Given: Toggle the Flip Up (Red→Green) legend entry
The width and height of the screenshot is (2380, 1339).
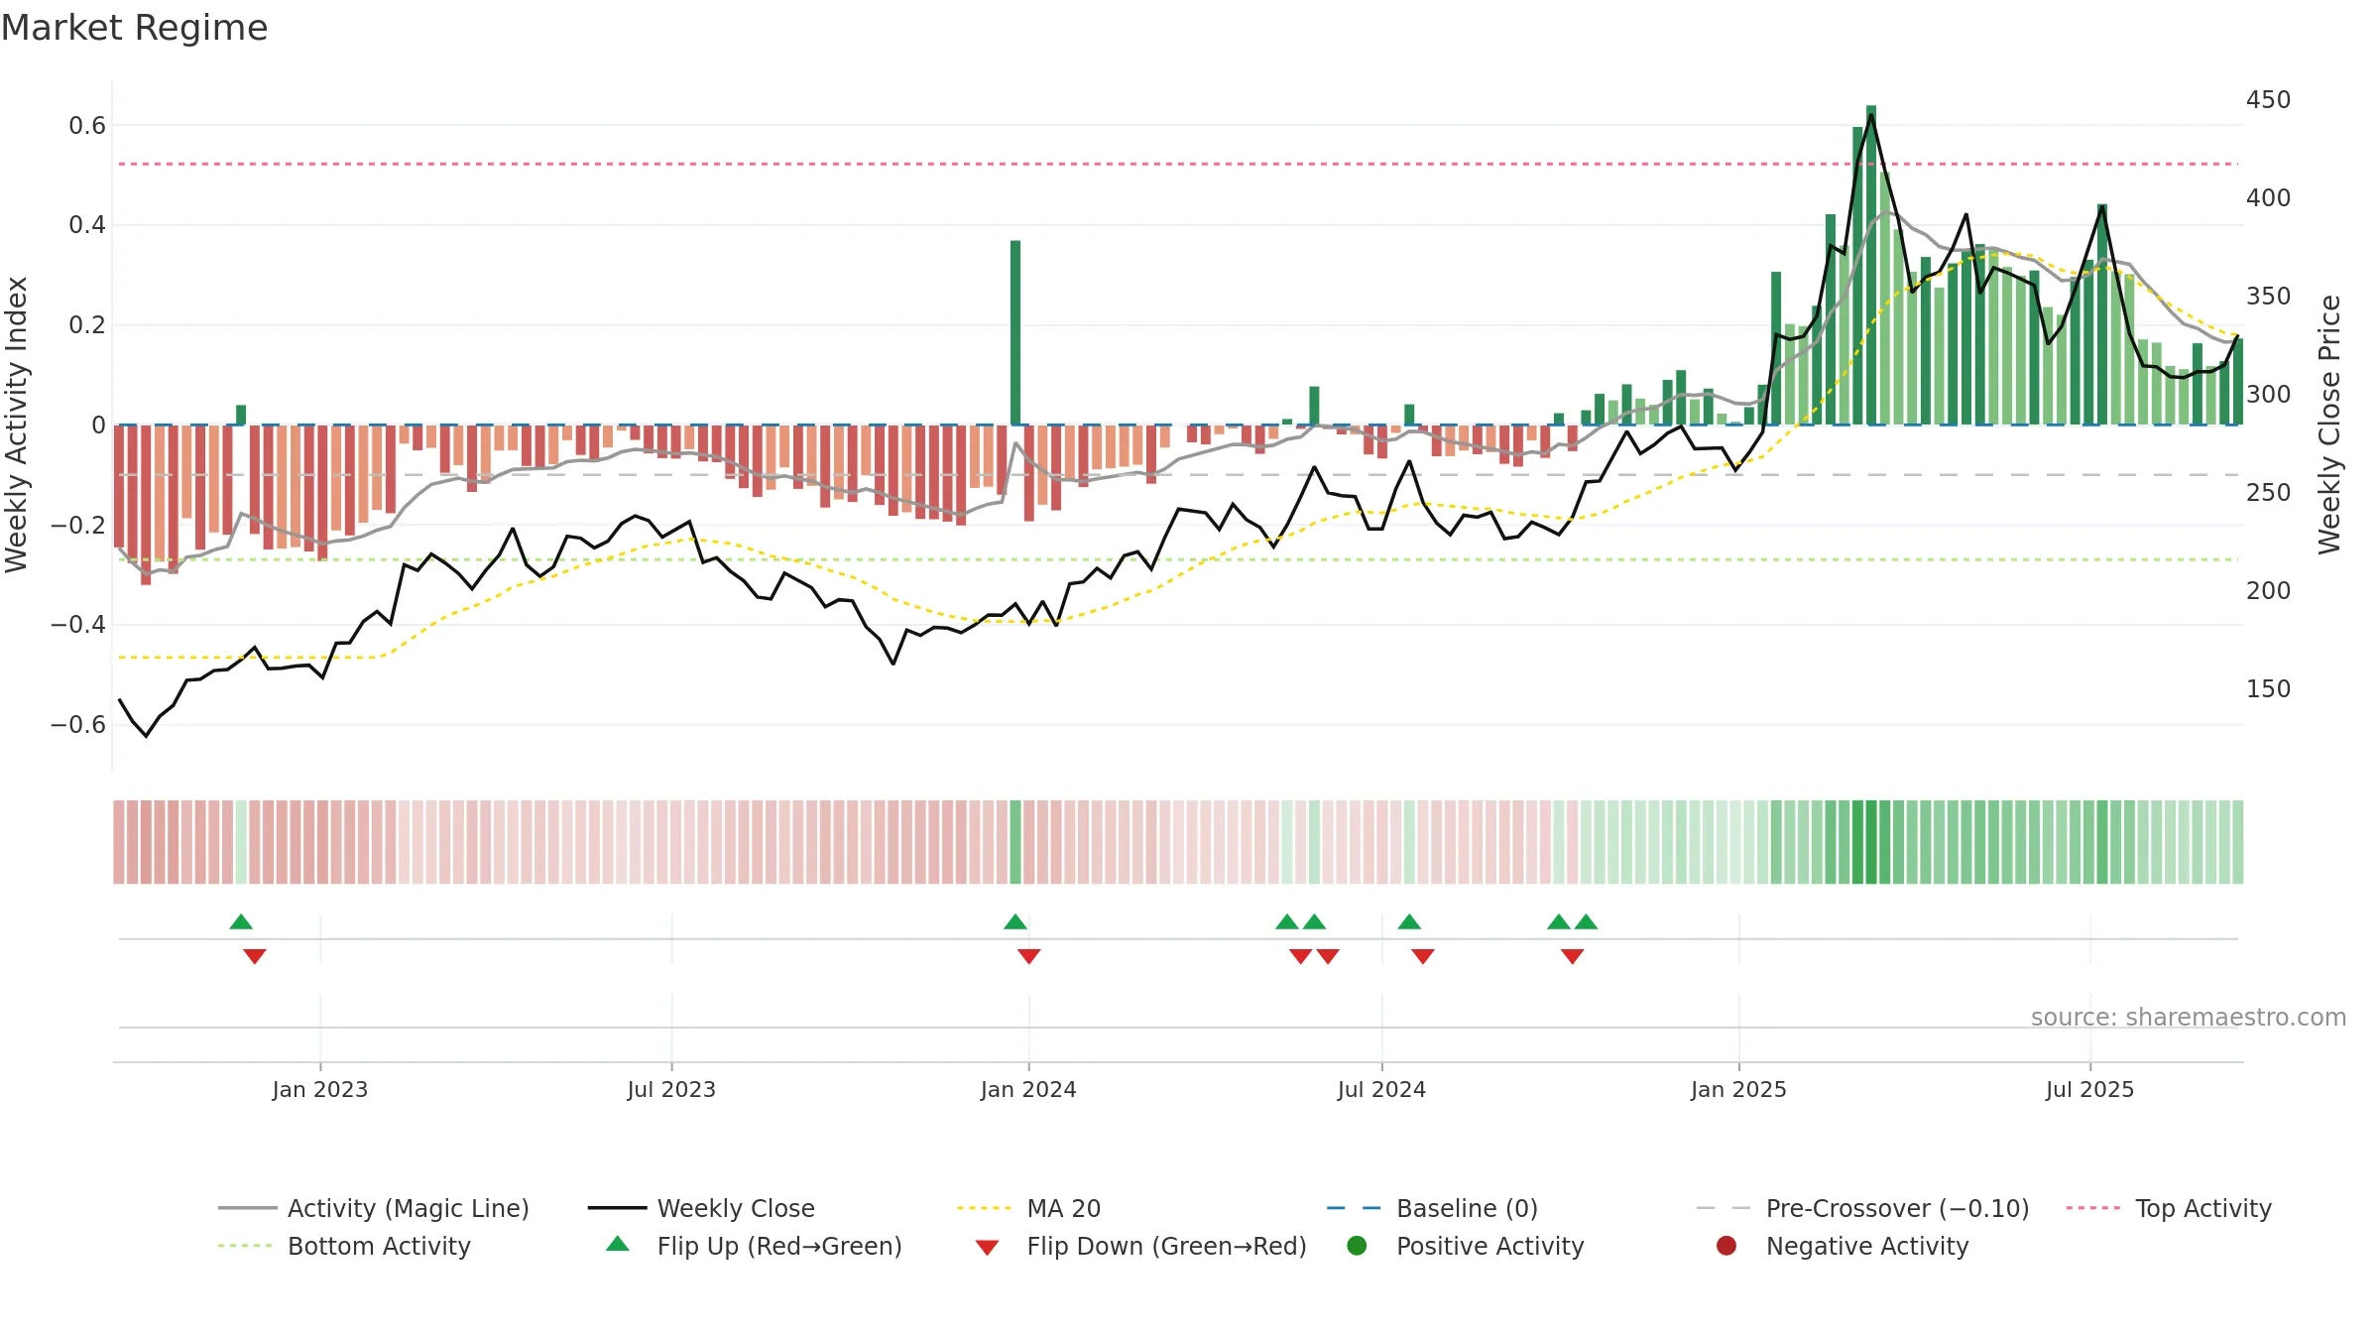Looking at the screenshot, I should click(754, 1246).
